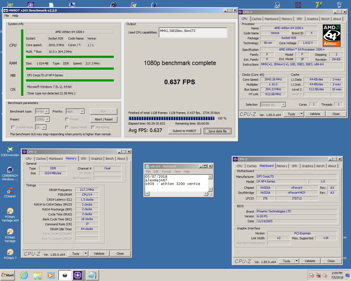Viewport: 351px width, 281px height.
Task: Toggle the Monitoring checkbox
Action: click(x=93, y=127)
